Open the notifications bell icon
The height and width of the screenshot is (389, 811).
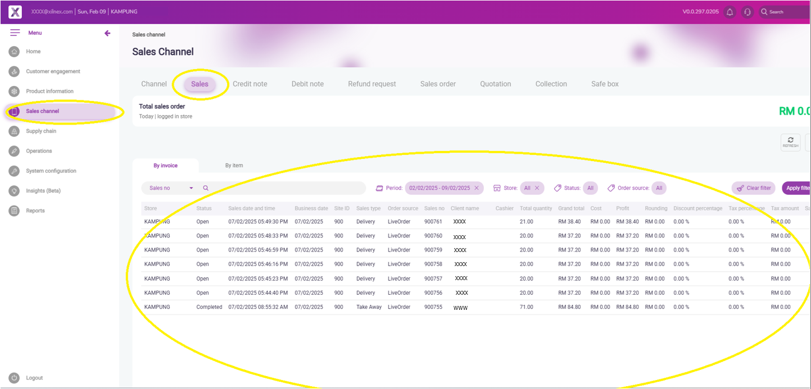click(x=730, y=12)
